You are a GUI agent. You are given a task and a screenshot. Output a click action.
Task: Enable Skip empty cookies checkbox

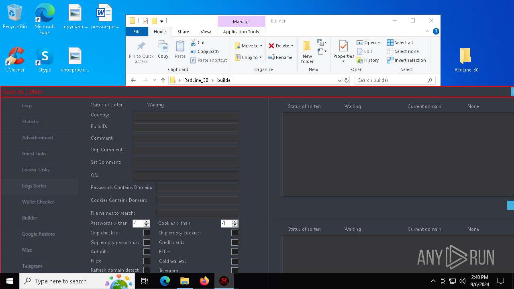tap(235, 233)
